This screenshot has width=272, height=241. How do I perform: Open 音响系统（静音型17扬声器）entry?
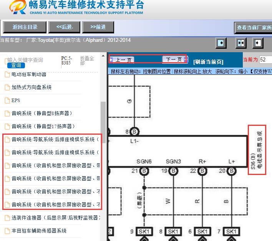tap(43, 126)
